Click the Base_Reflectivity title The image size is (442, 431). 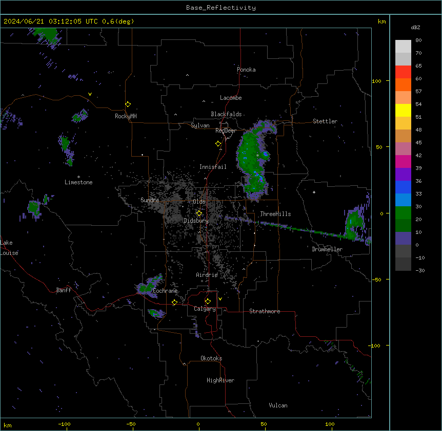[221, 8]
